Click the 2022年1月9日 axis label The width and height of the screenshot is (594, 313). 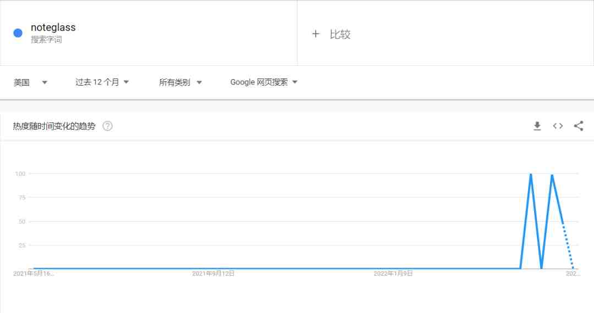pyautogui.click(x=393, y=273)
